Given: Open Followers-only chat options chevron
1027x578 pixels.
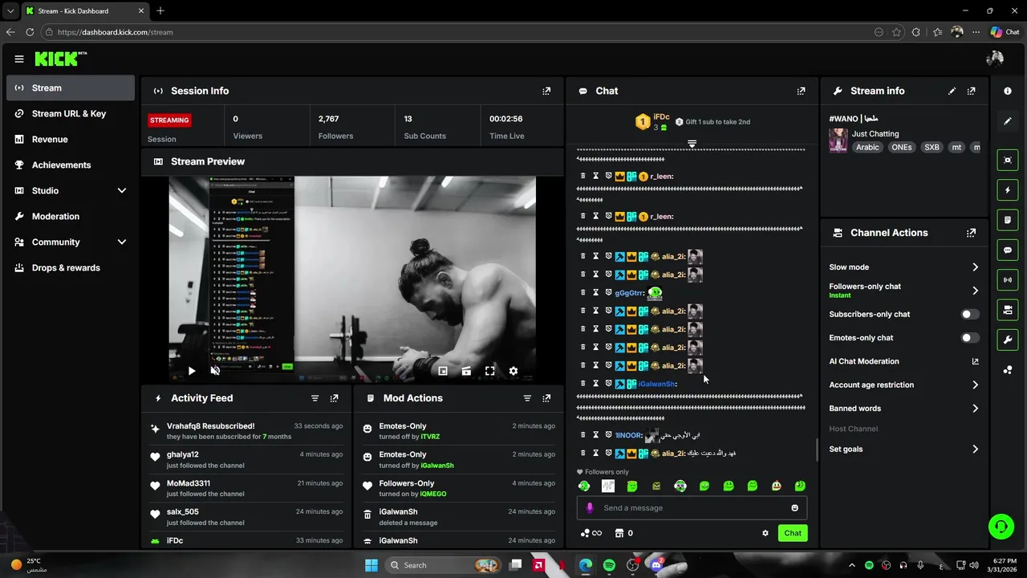Looking at the screenshot, I should 975,291.
